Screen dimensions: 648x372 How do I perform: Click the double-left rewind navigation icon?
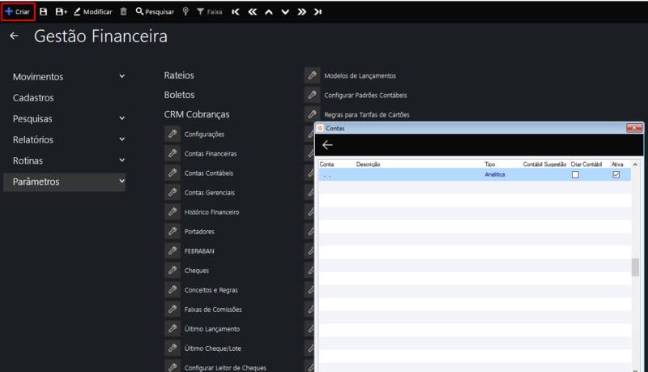click(252, 12)
